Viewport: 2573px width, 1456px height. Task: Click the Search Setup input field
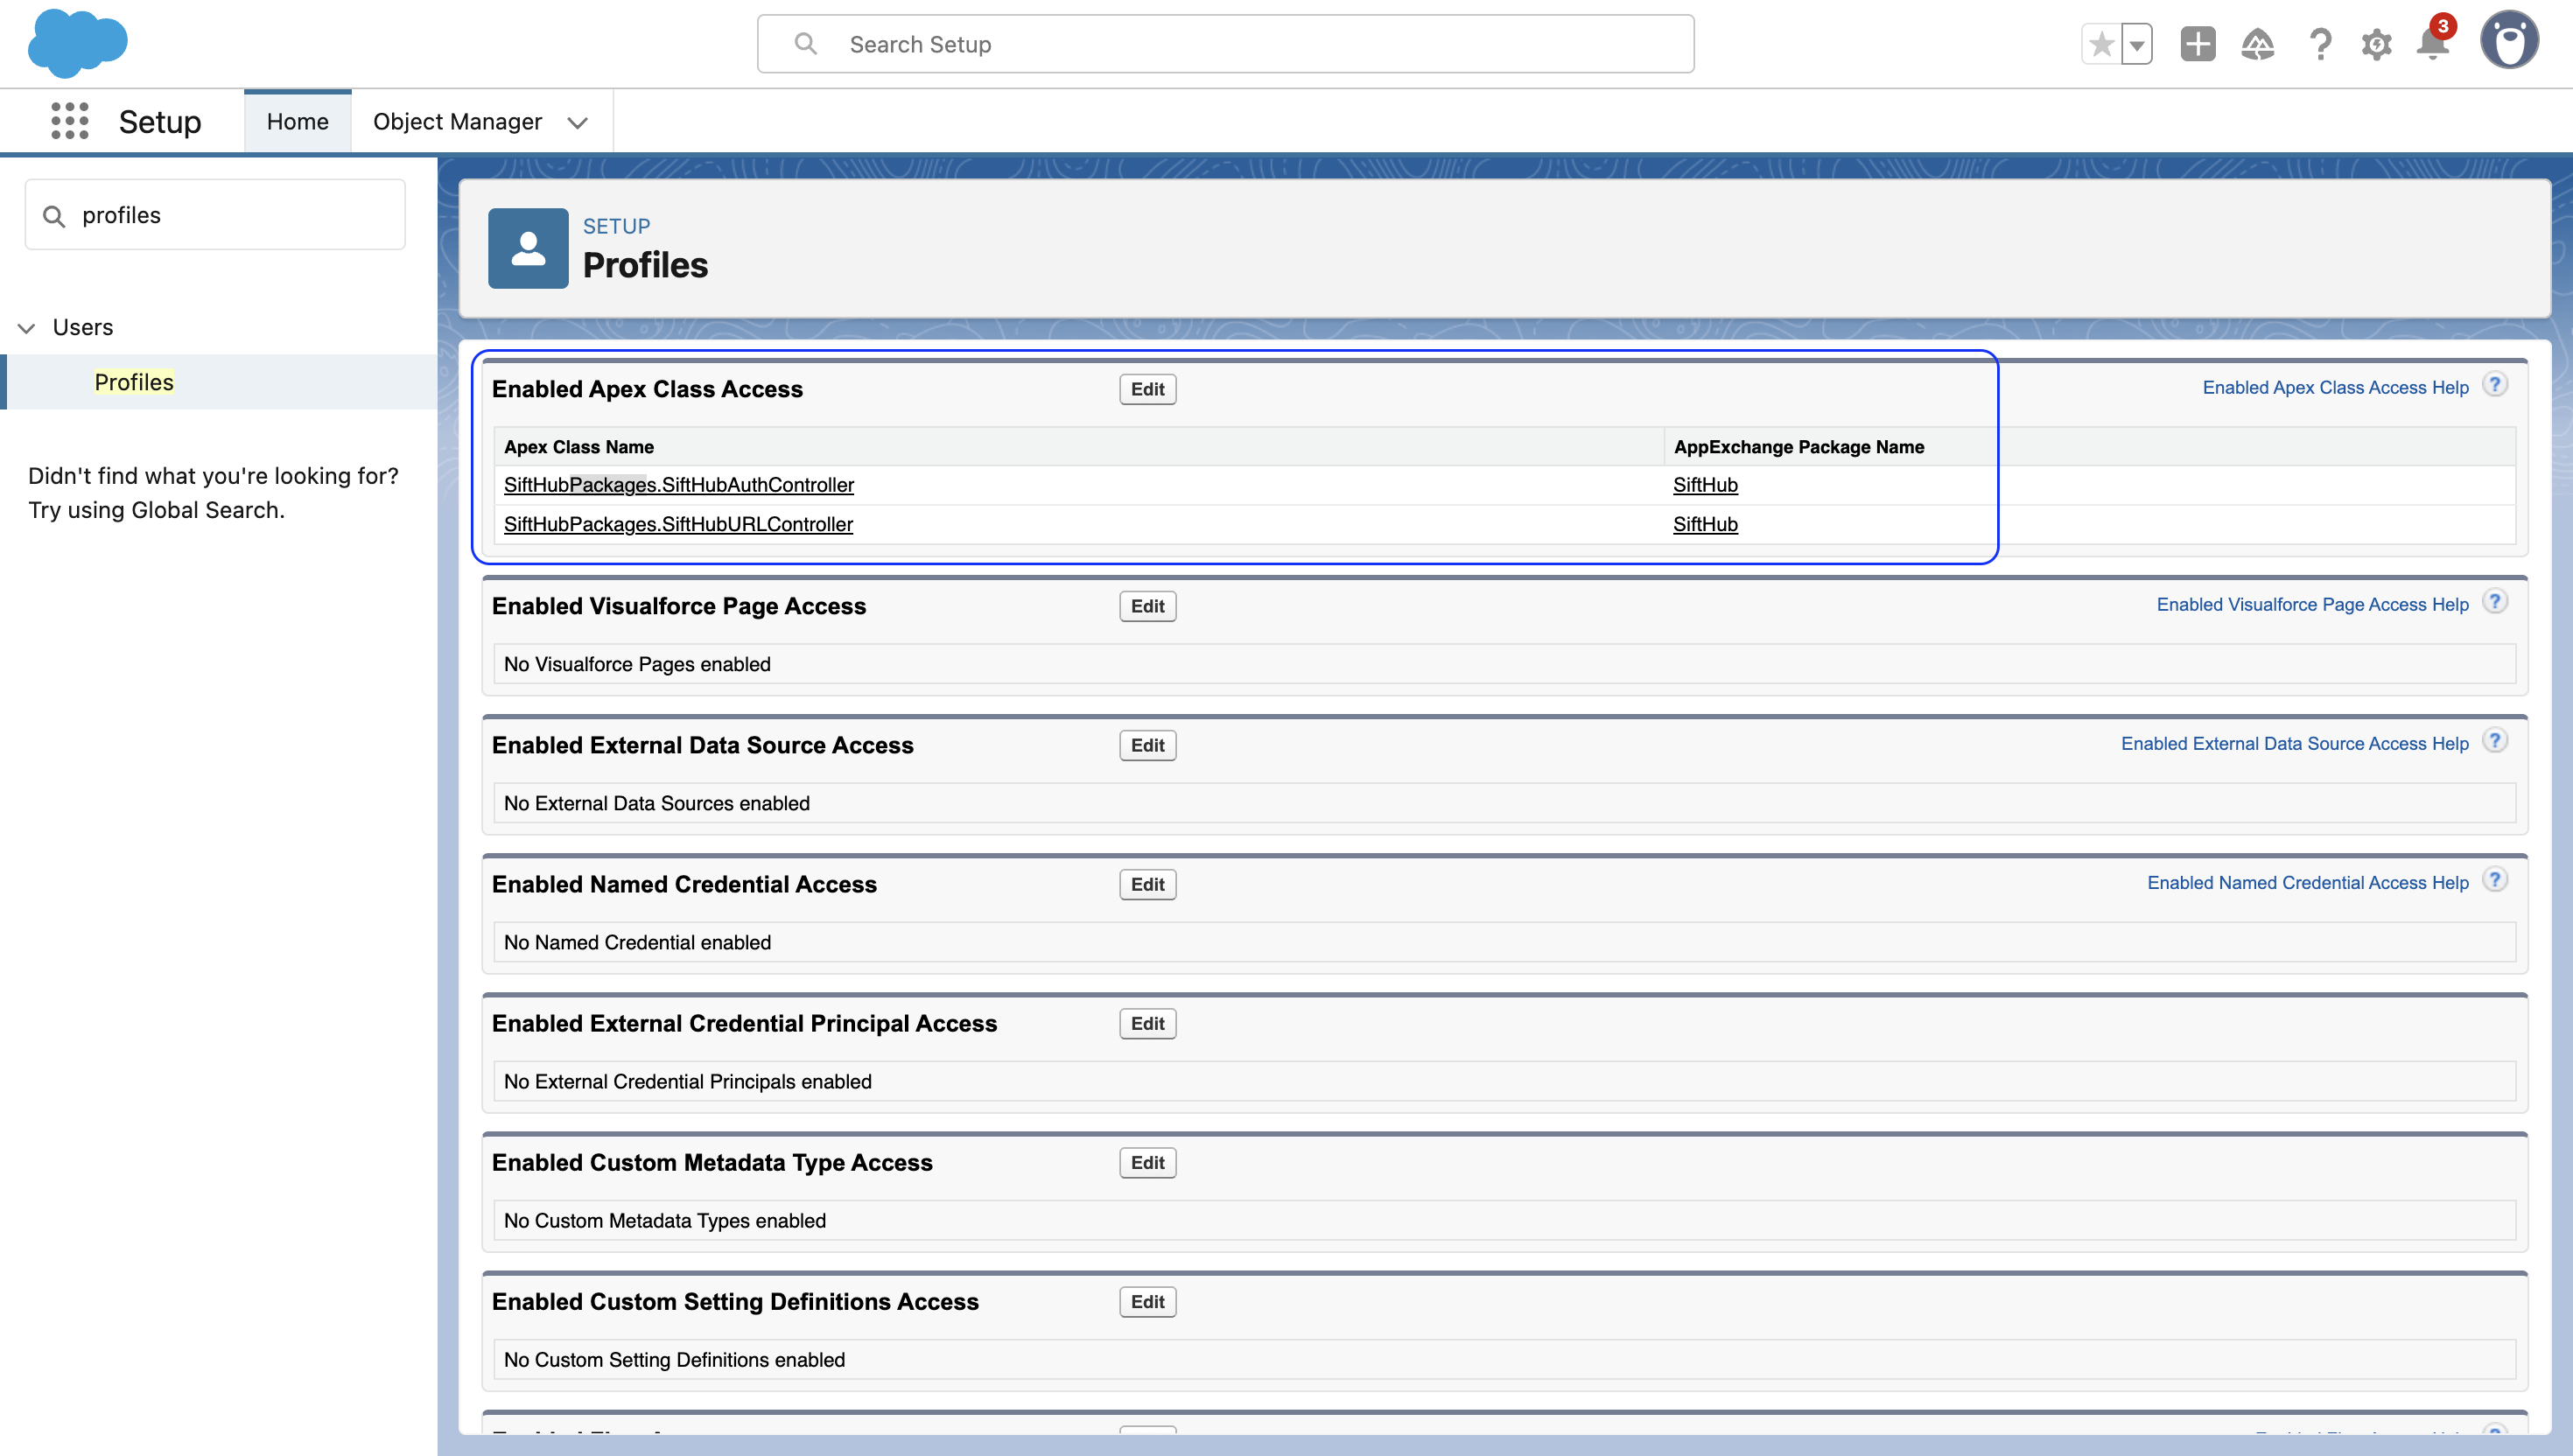1225,44
